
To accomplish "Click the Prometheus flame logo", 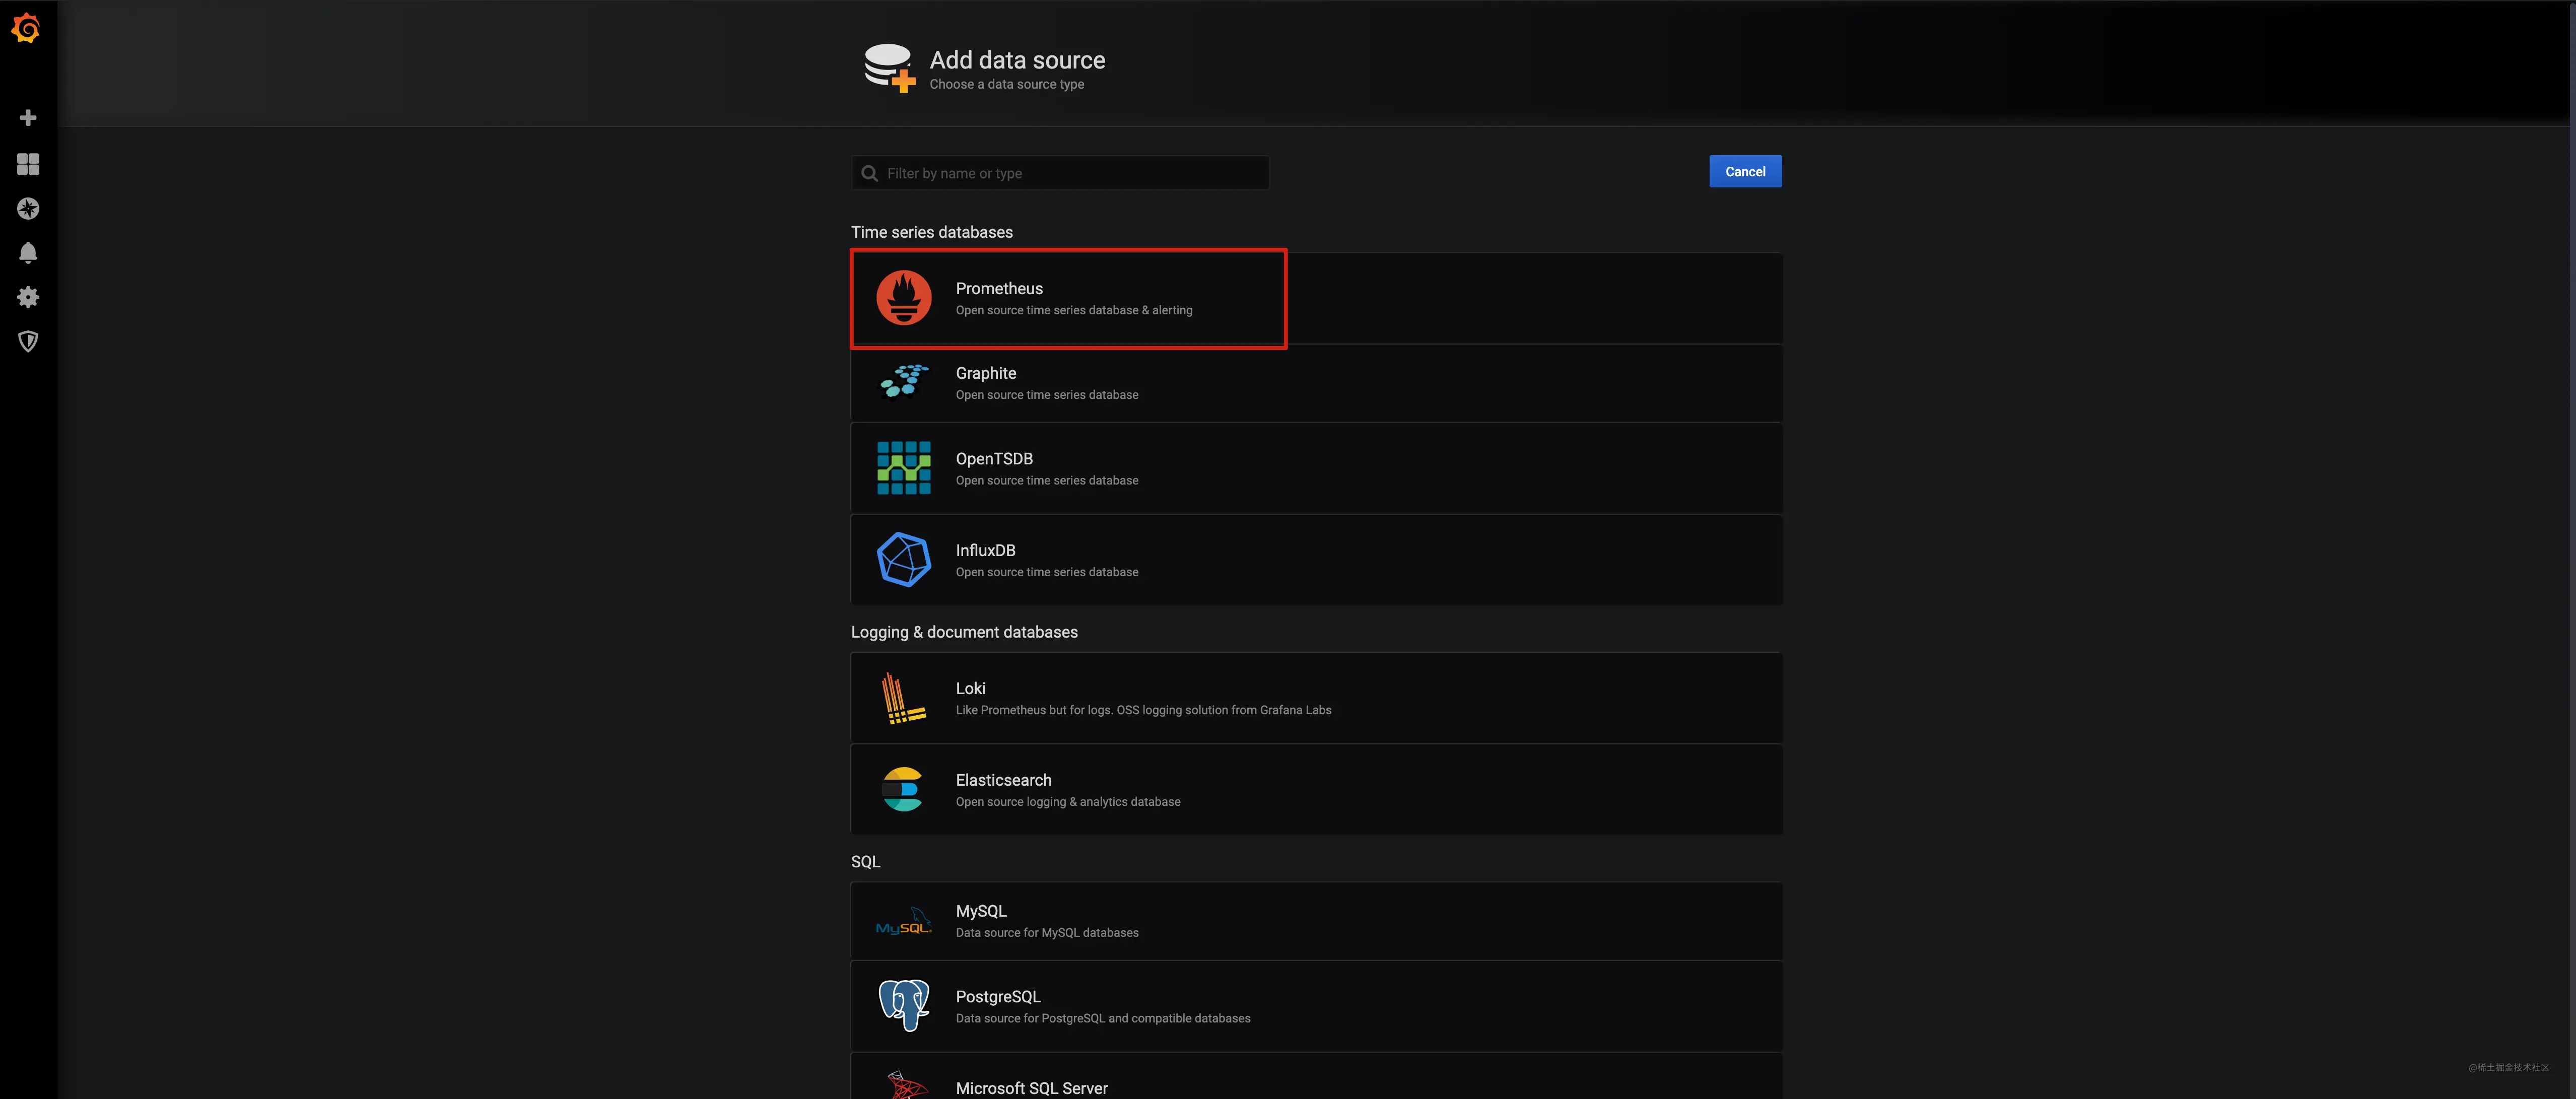I will (904, 298).
